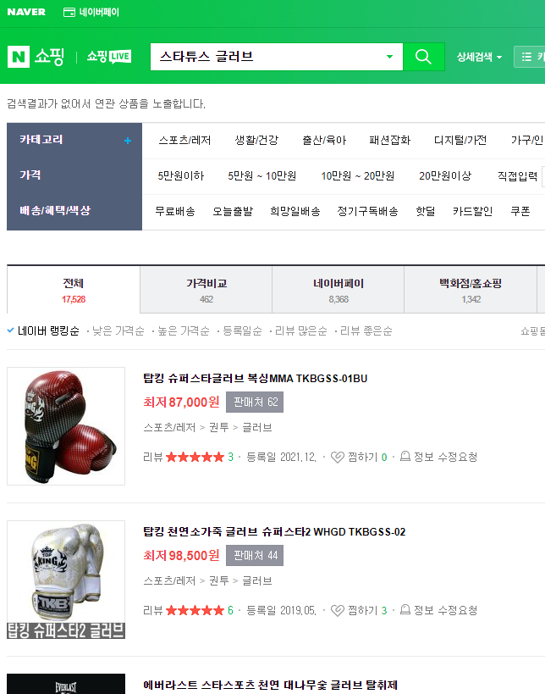Click the sellers 62 button
Image resolution: width=545 pixels, height=694 pixels.
(255, 402)
